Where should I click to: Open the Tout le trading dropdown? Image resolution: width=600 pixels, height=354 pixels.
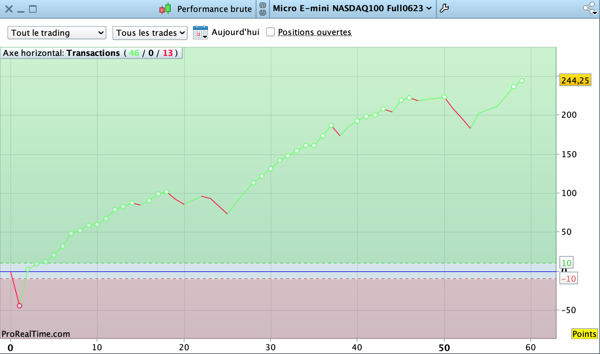(x=57, y=33)
